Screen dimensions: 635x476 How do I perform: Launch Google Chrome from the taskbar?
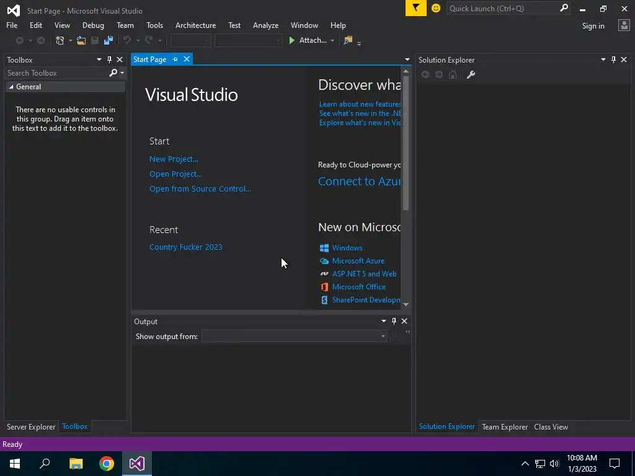click(x=107, y=464)
